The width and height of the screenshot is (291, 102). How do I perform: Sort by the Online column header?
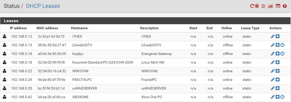click(x=226, y=28)
